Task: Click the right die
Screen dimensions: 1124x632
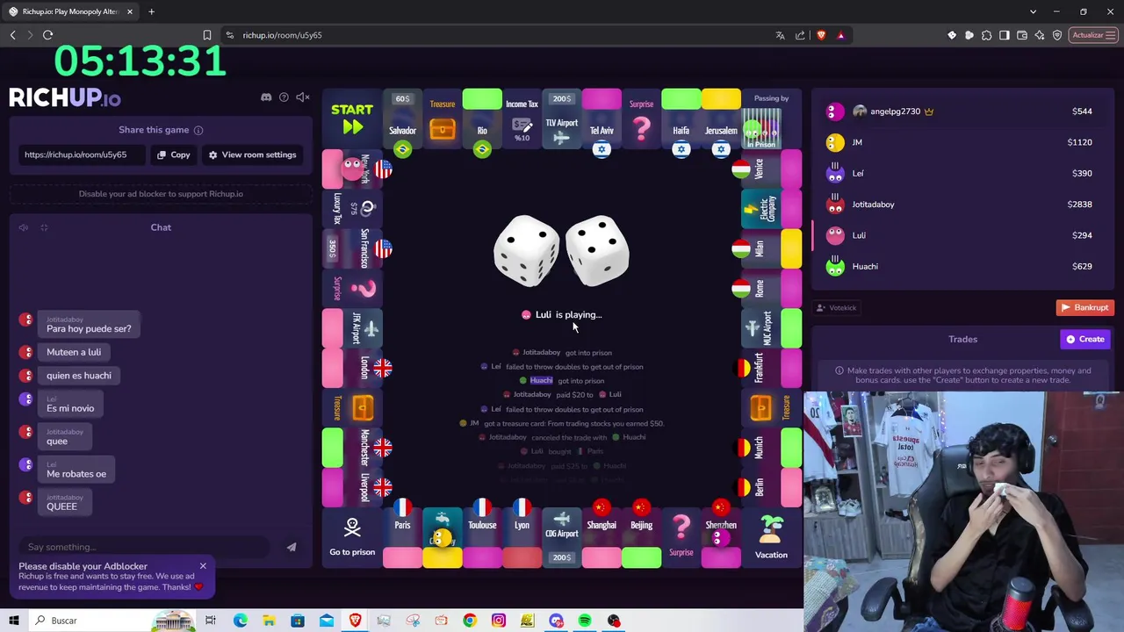Action: pyautogui.click(x=597, y=250)
